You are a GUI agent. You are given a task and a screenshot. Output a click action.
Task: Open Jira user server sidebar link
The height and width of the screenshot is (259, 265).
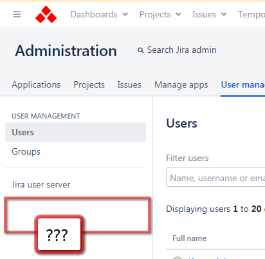tap(41, 184)
